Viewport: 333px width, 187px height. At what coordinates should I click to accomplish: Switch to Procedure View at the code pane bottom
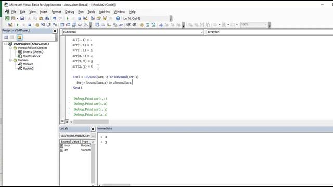(x=62, y=121)
